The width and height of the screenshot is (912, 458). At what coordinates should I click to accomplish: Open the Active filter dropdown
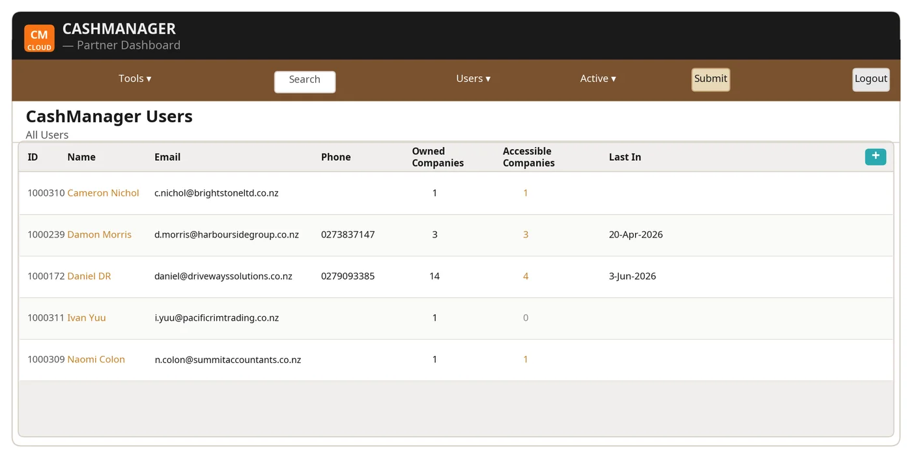pyautogui.click(x=598, y=79)
